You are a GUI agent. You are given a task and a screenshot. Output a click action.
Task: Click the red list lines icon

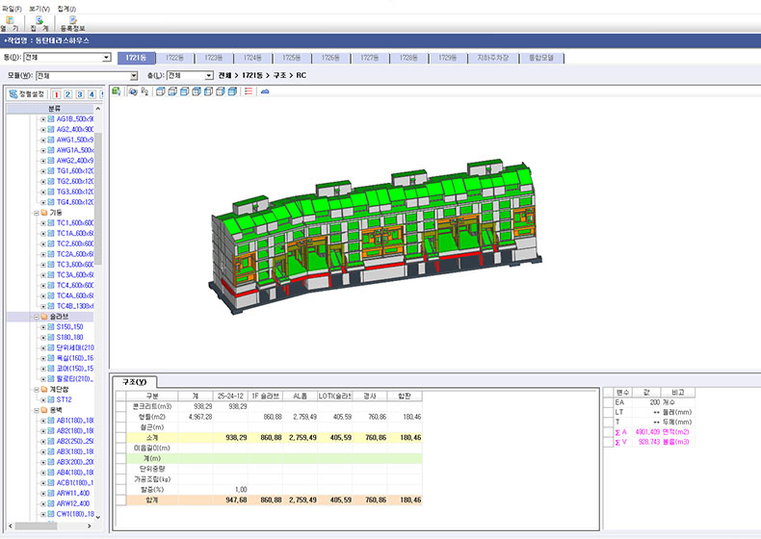point(249,91)
